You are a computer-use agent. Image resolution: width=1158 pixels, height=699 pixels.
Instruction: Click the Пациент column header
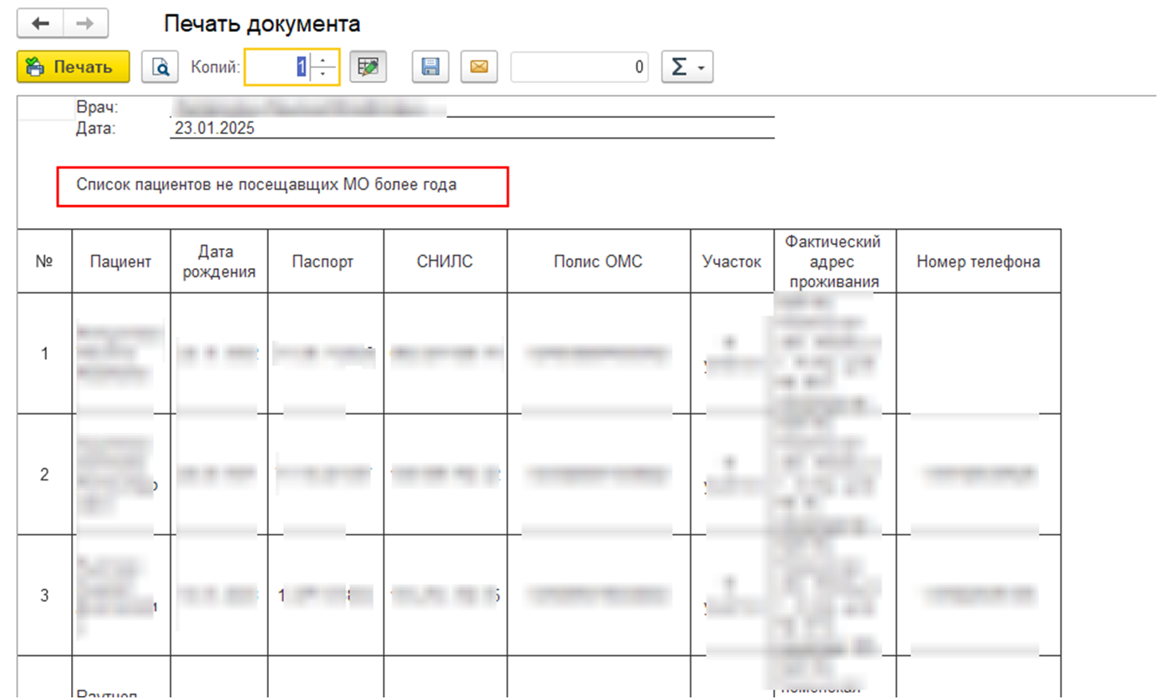tap(121, 262)
